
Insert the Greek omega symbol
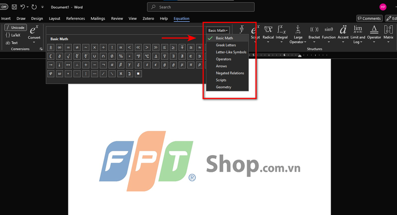click(60, 74)
